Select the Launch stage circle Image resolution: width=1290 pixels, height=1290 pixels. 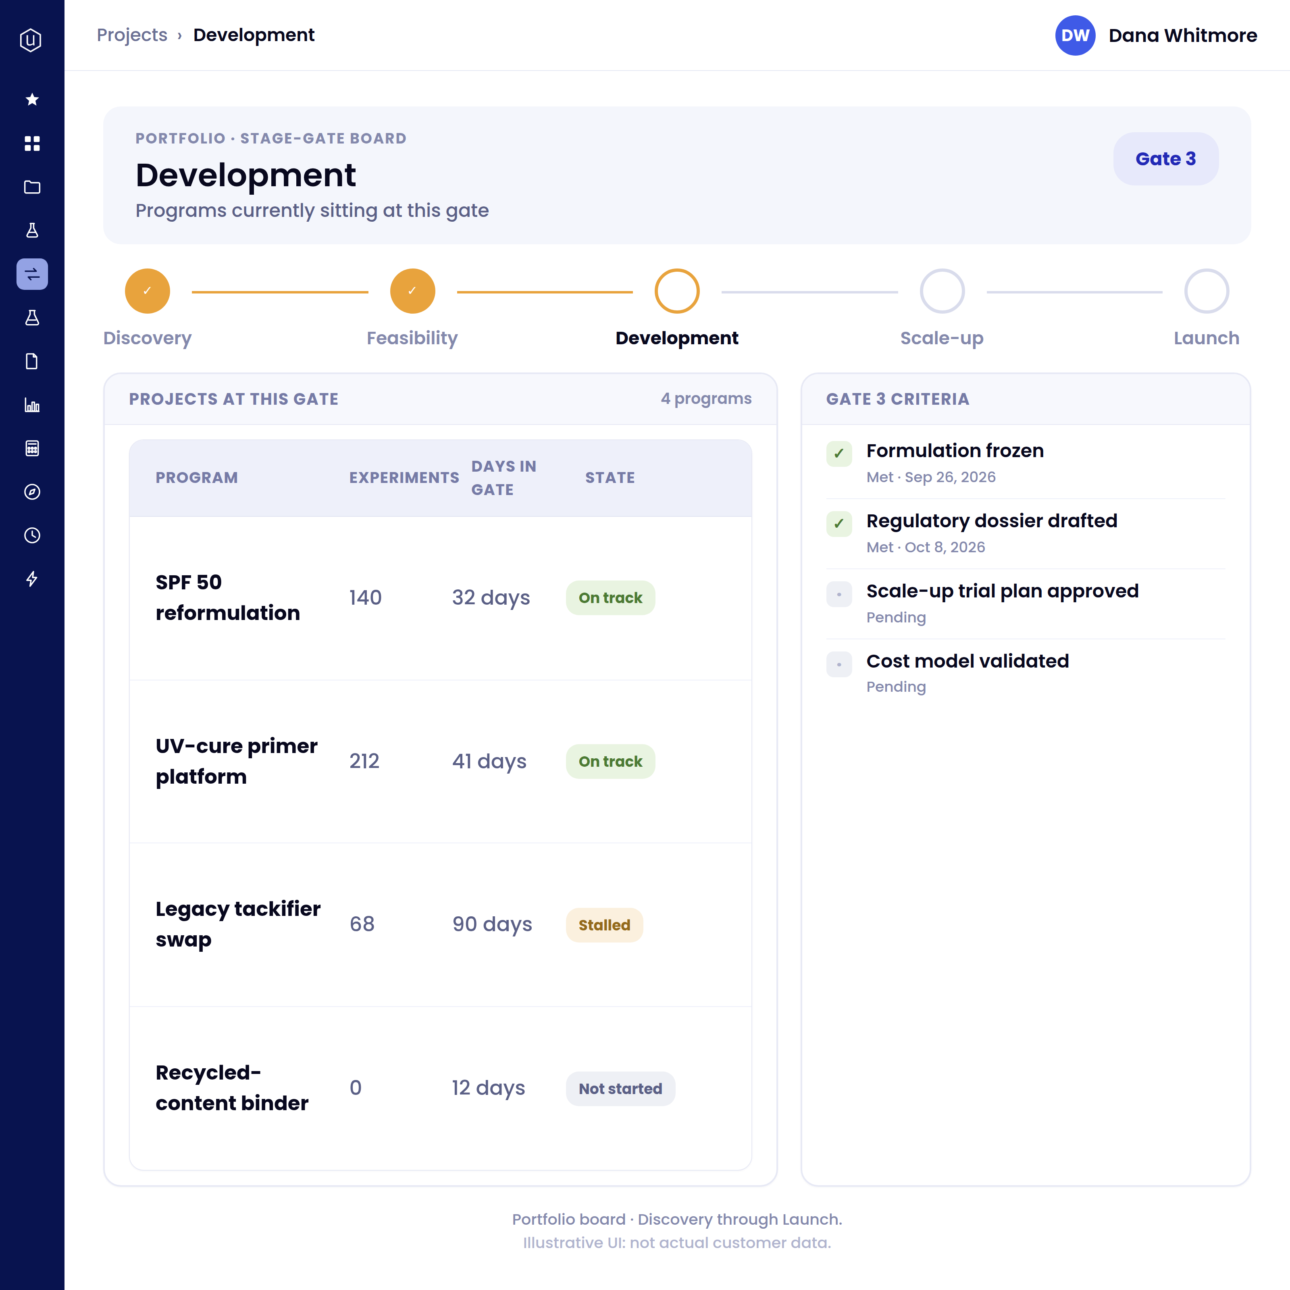pyautogui.click(x=1207, y=291)
